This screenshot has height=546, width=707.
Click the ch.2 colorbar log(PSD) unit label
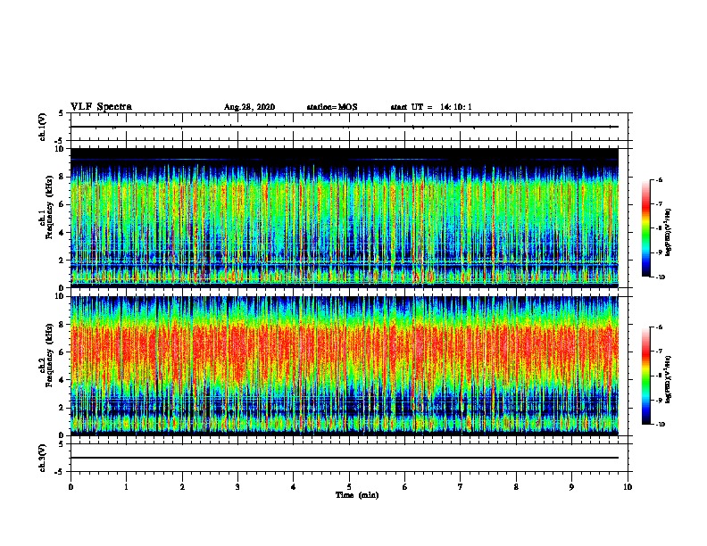click(669, 379)
